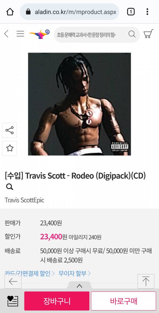The image size is (159, 313).
Task: Open the browser three-dot menu
Action: click(147, 12)
